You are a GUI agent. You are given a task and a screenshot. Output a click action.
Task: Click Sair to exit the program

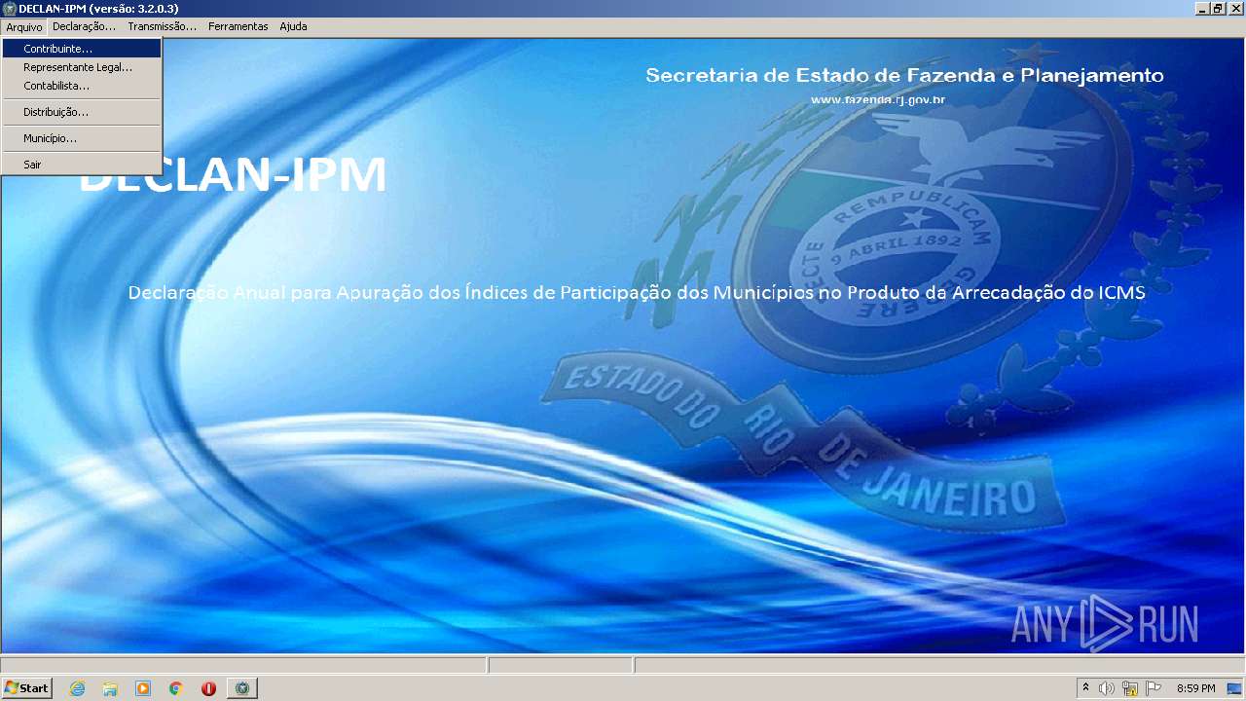(82, 165)
